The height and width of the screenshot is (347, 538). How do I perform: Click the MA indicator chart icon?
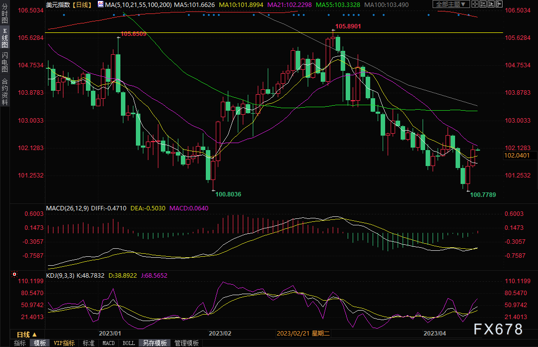[x=100, y=4]
